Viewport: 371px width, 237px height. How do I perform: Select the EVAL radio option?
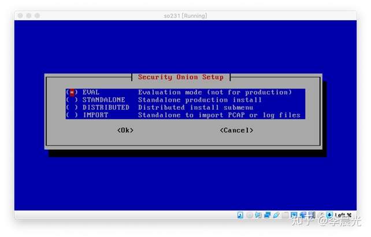(x=72, y=92)
